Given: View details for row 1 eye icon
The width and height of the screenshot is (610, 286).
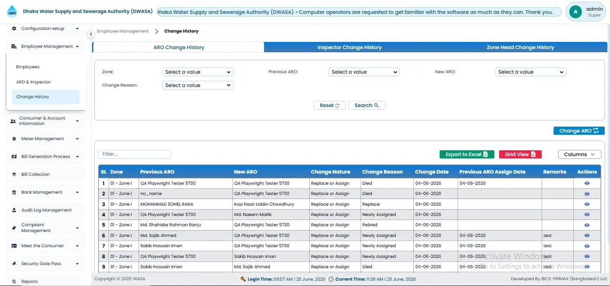Looking at the screenshot, I should [587, 183].
